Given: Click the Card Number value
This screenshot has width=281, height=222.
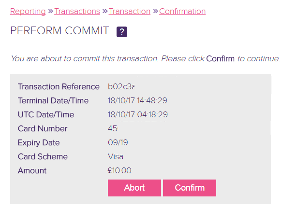Looking at the screenshot, I should 113,128.
